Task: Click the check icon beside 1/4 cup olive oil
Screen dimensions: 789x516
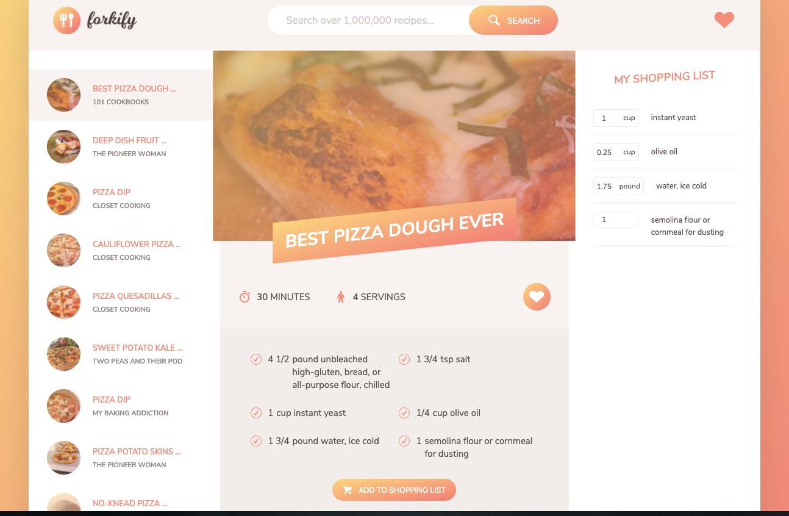Action: pyautogui.click(x=404, y=413)
